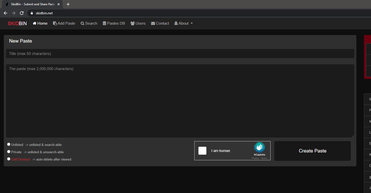
Task: Select the Unlisted visibility option
Action: (9, 144)
